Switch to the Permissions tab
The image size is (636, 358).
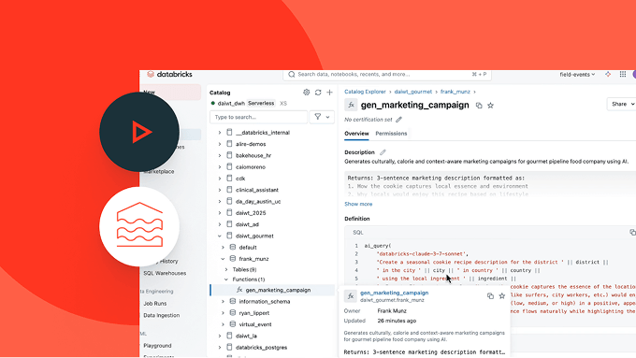pyautogui.click(x=391, y=134)
